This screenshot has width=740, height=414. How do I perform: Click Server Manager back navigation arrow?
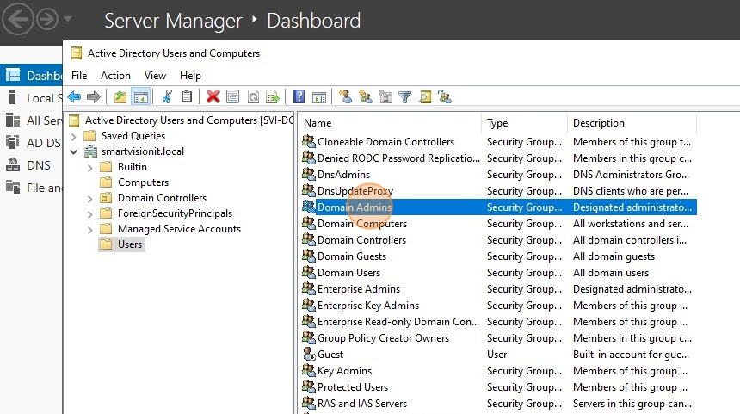click(x=17, y=19)
